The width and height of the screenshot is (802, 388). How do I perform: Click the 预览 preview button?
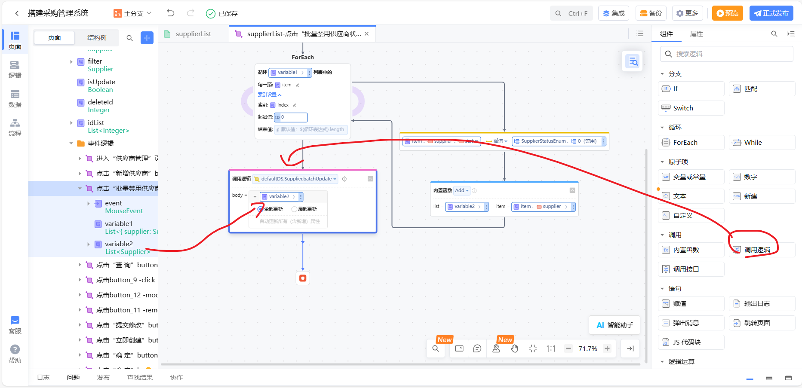click(727, 13)
